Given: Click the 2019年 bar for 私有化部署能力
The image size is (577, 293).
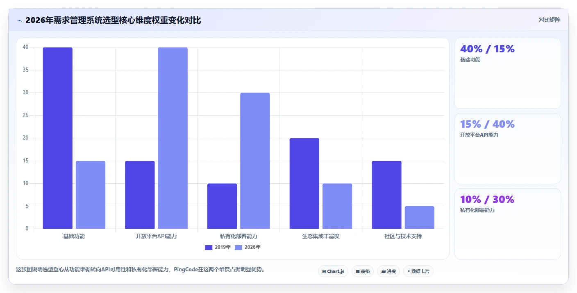Looking at the screenshot, I should pyautogui.click(x=222, y=206).
